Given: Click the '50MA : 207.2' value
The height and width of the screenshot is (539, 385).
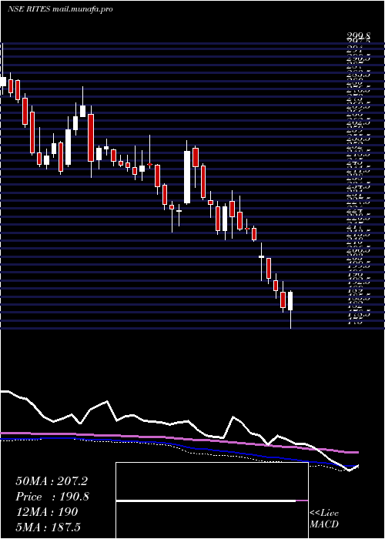Looking at the screenshot, I should [x=52, y=481].
